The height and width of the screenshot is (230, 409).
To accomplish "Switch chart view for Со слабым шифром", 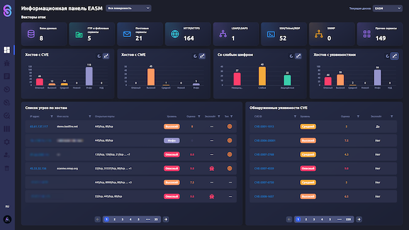I will 298,56.
